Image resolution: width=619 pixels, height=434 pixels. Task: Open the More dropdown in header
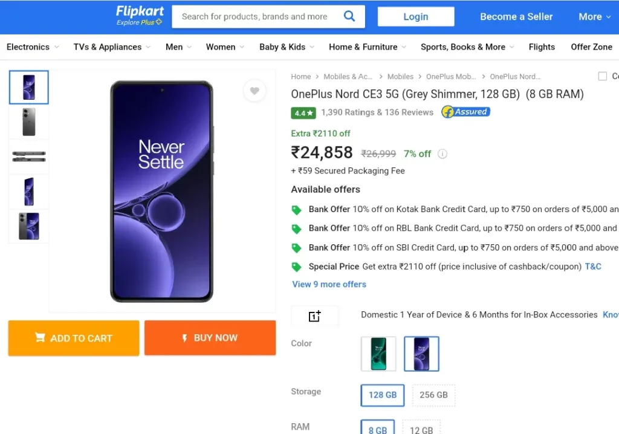click(x=595, y=16)
